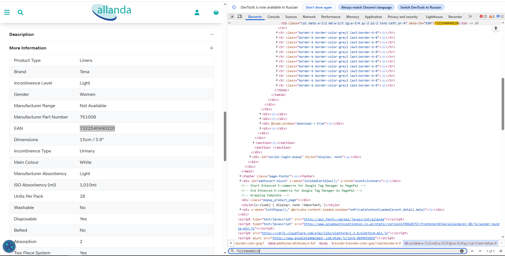Click the three-dots beside selected td node
The image size is (505, 256).
click(229, 23)
